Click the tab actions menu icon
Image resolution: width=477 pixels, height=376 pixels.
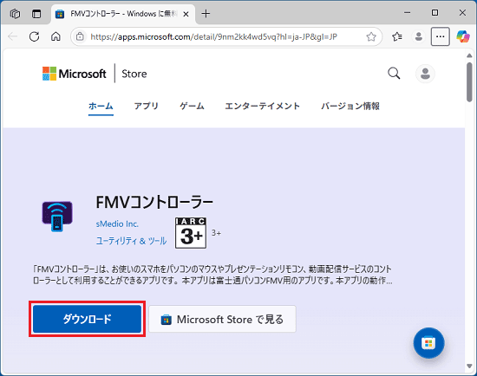pos(36,14)
